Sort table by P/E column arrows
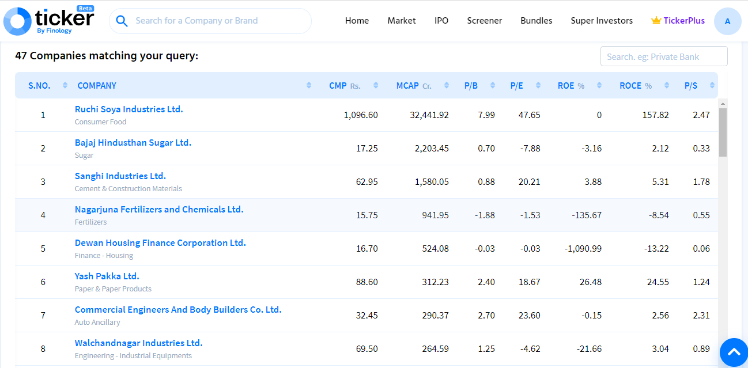Viewport: 748px width, 368px height. tap(538, 85)
